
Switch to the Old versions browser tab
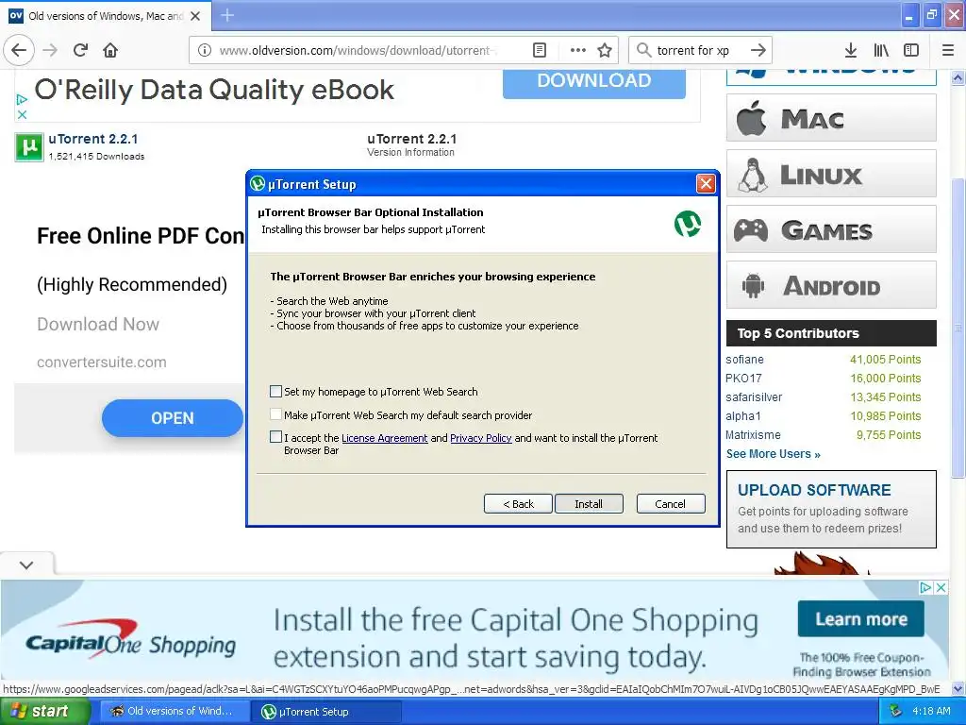click(105, 16)
